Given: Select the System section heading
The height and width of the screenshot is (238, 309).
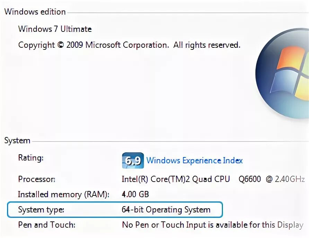Looking at the screenshot, I should 17,141.
